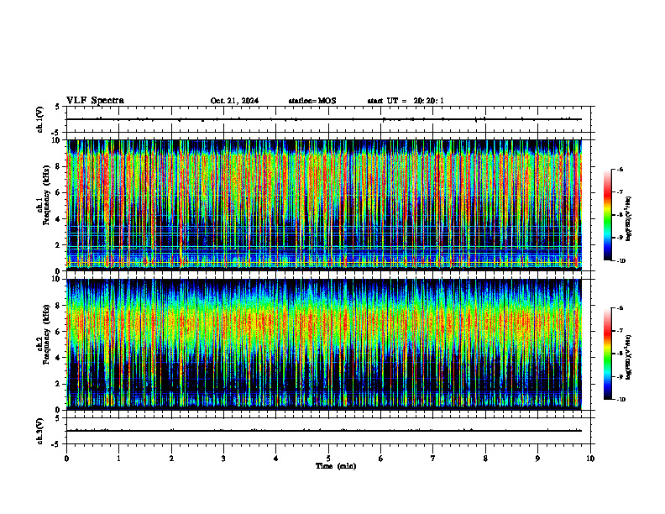Click time axis tick label '7'
Image resolution: width=665 pixels, height=514 pixels.
point(433,459)
